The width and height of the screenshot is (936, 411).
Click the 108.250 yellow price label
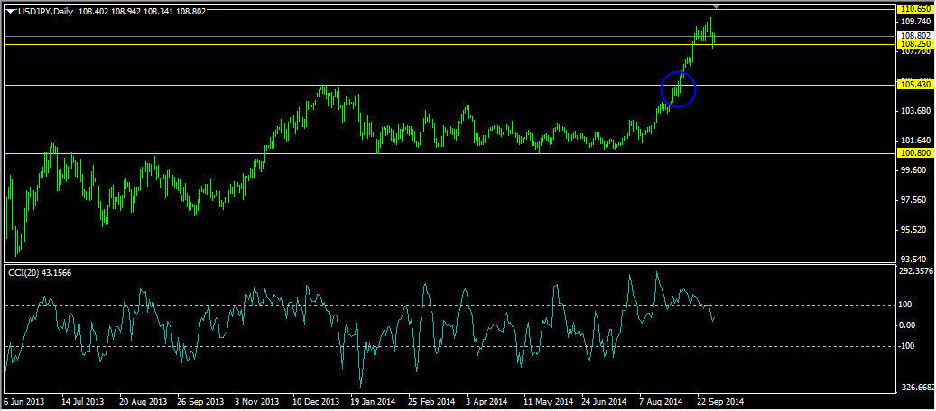(x=915, y=43)
